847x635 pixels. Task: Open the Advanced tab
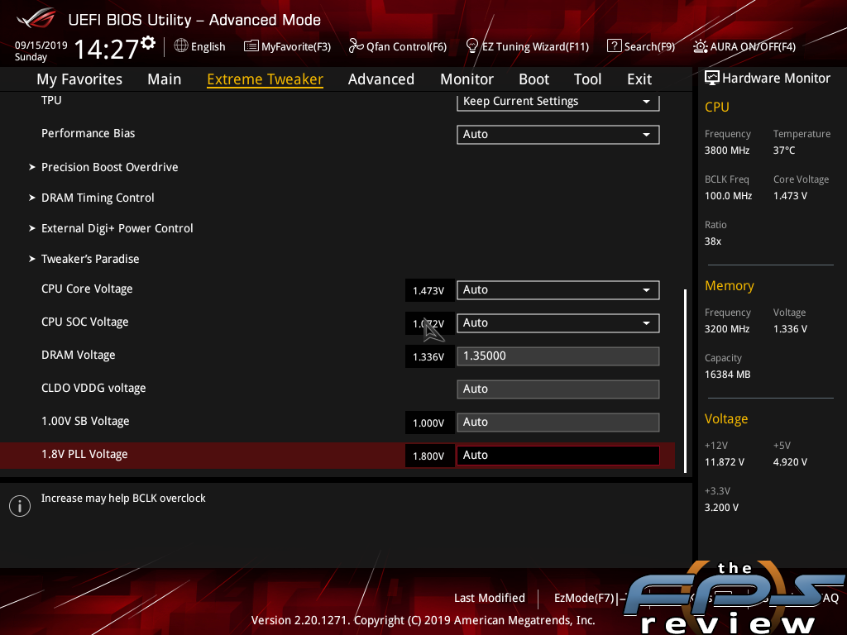tap(380, 79)
